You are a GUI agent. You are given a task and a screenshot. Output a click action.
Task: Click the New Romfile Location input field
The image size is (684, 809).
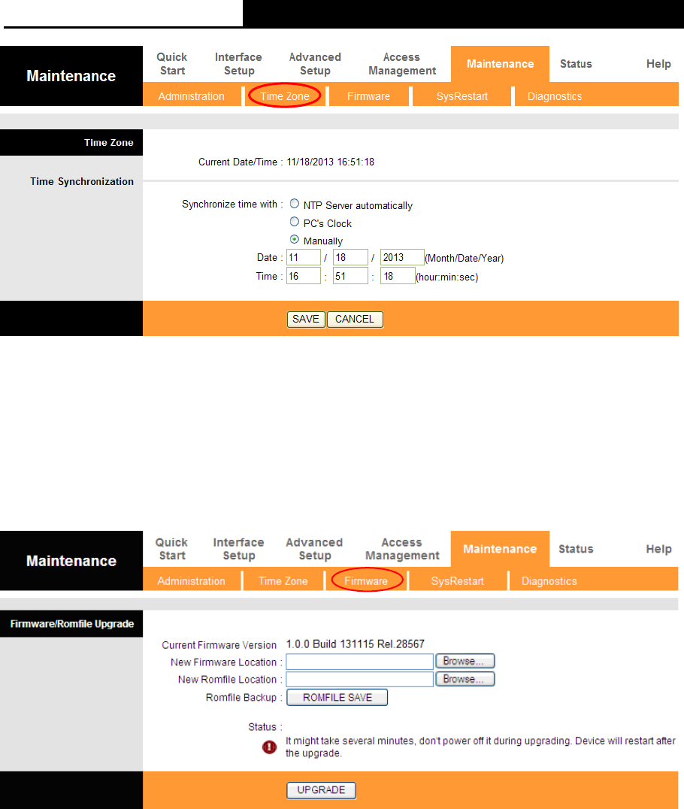(359, 679)
